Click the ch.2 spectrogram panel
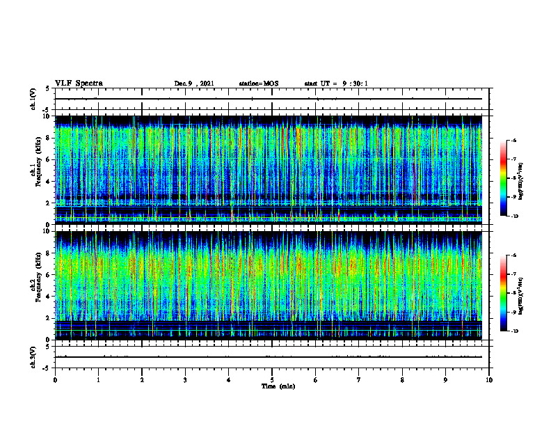This screenshot has height=426, width=551. [269, 285]
